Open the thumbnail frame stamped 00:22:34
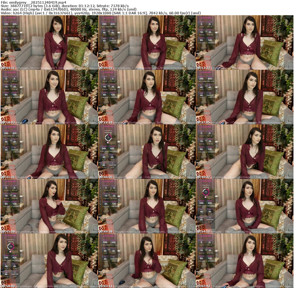This screenshot has width=294, height=288. coord(147,97)
